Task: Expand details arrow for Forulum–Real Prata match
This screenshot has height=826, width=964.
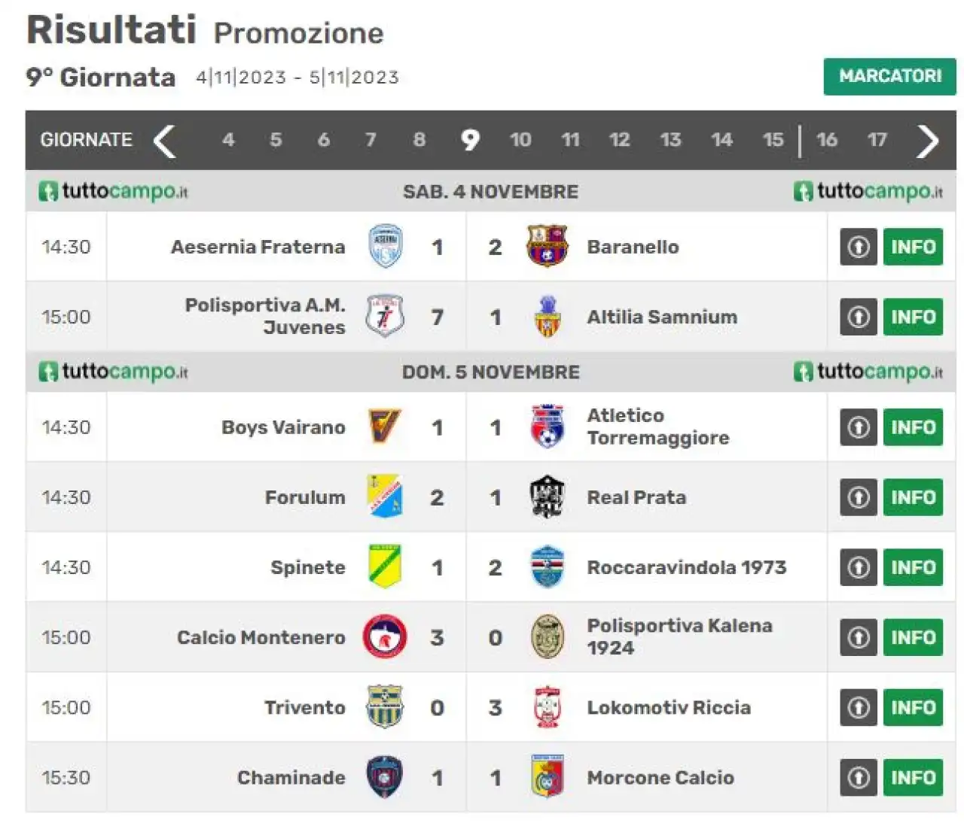Action: coord(859,497)
